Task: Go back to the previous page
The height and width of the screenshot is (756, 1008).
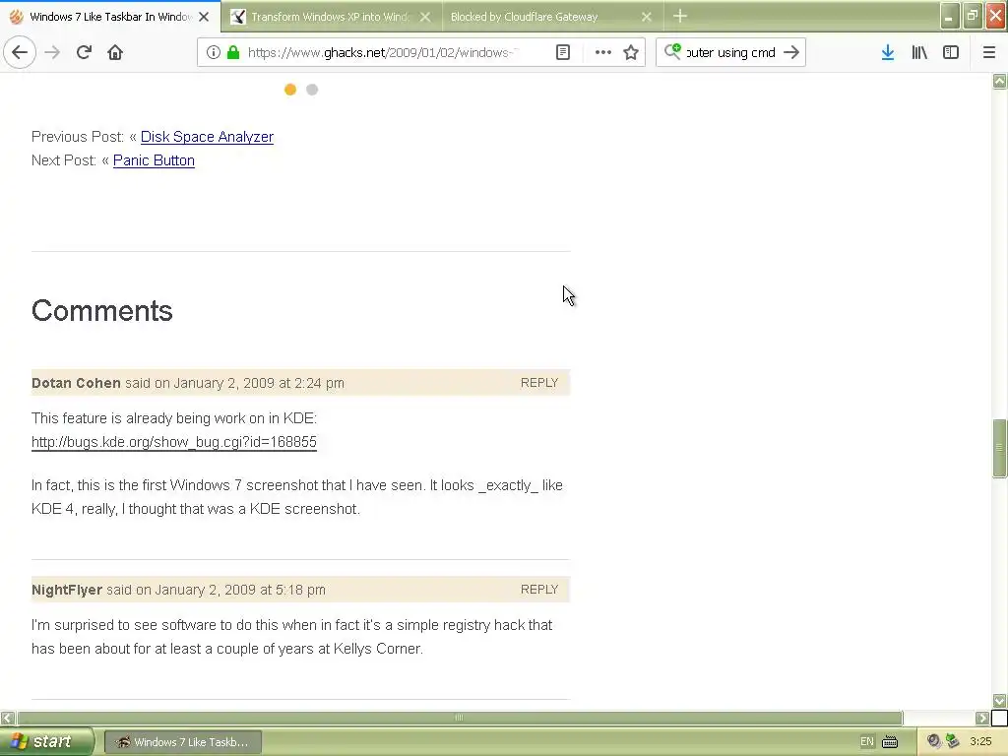Action: click(x=20, y=53)
